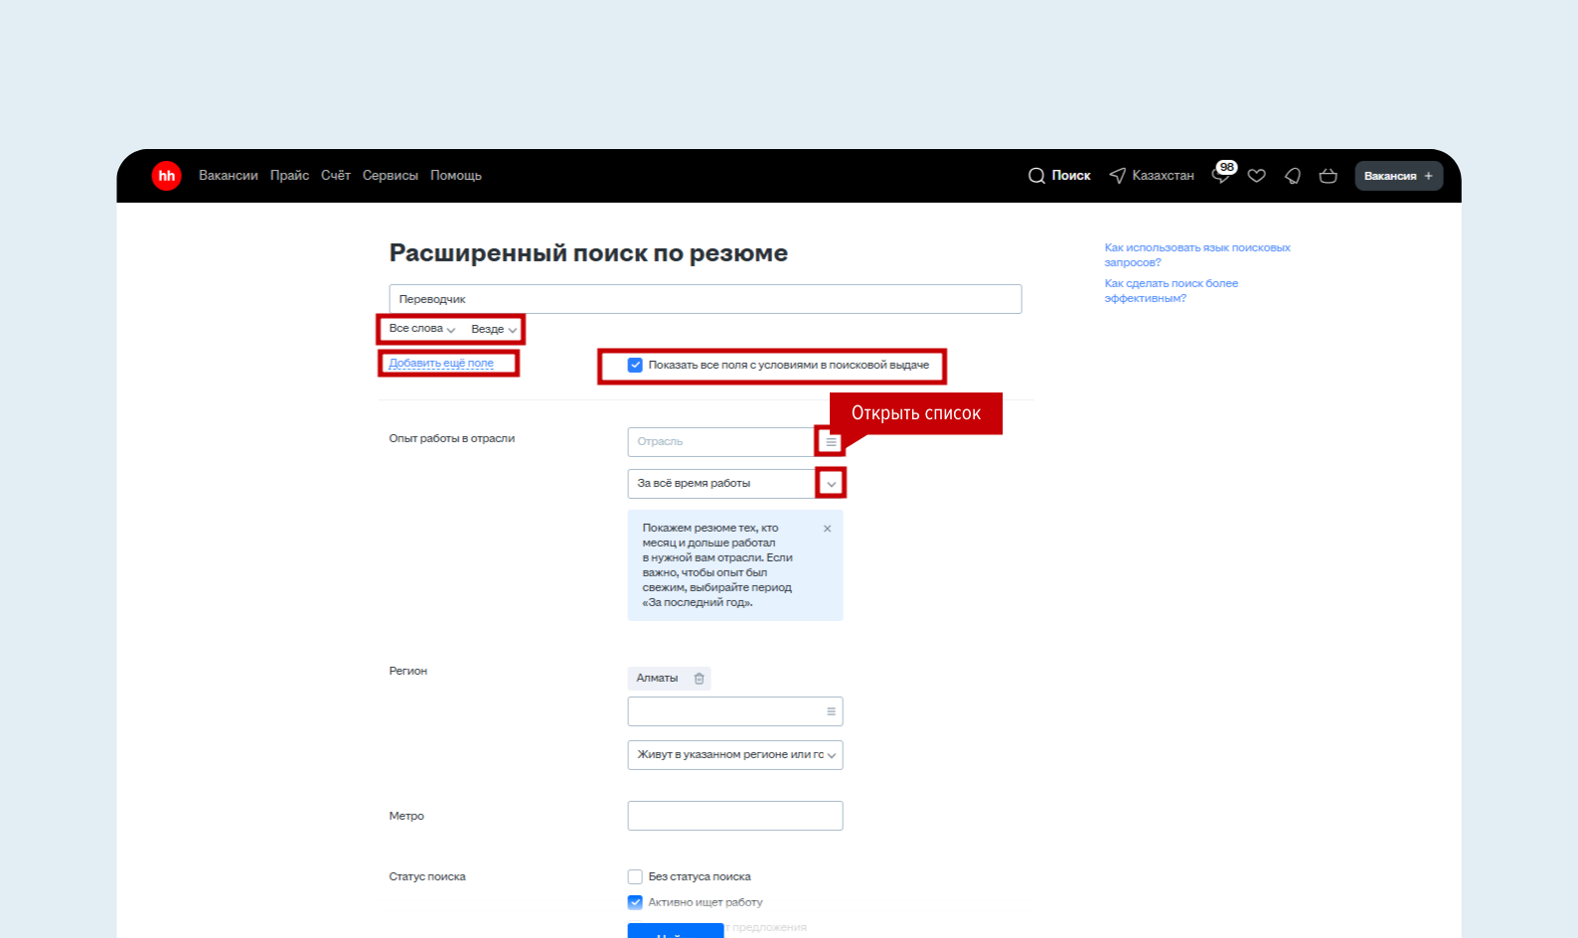Click Добавить ещё поле link

click(441, 364)
